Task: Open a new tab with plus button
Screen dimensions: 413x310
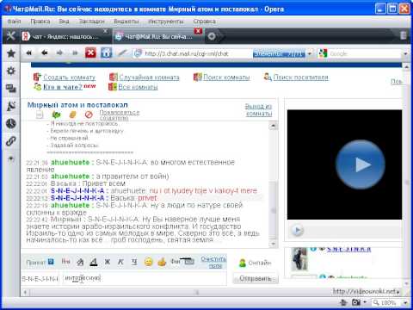Action: coord(212,36)
